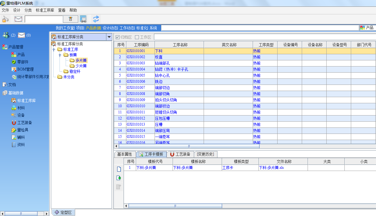Open 材料 in the basic data section
Image resolution: width=376 pixels, height=216 pixels.
21,108
